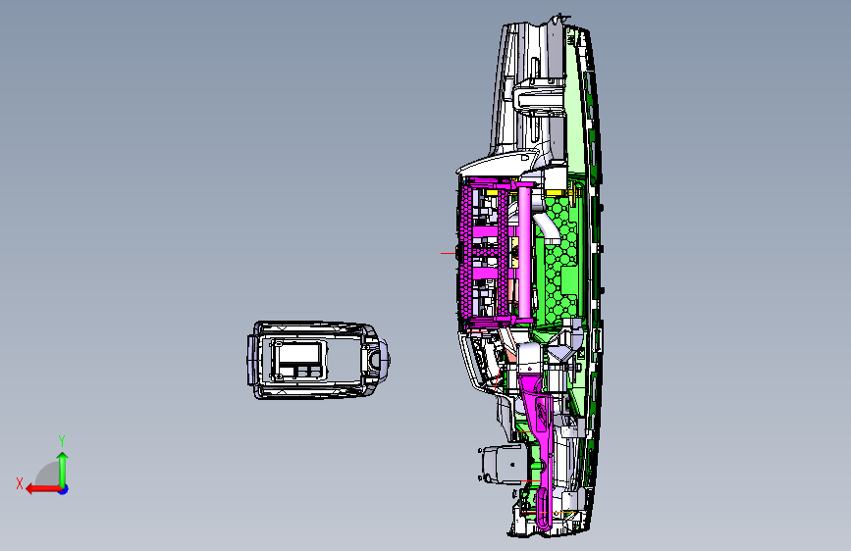Select the small gray box near assembly bottom
Viewport: 851px width, 551px height.
coord(502,464)
